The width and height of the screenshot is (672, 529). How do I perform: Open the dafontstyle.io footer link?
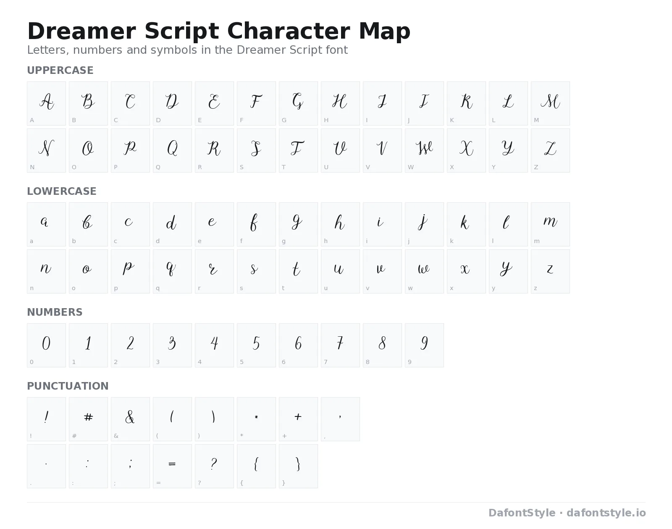pos(606,513)
